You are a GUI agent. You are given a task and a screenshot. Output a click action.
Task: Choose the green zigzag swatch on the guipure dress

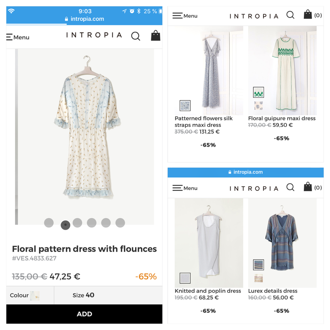[x=258, y=92]
